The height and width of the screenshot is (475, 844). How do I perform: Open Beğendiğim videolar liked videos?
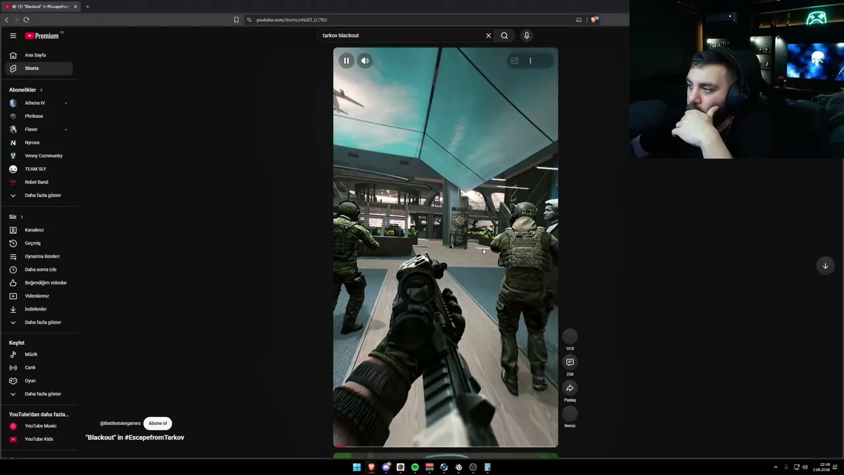pos(40,283)
